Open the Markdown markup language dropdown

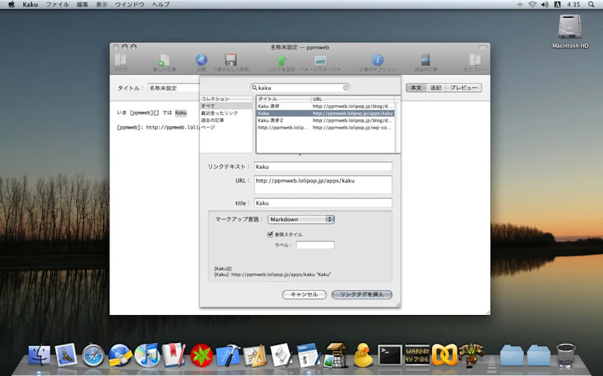pos(301,219)
